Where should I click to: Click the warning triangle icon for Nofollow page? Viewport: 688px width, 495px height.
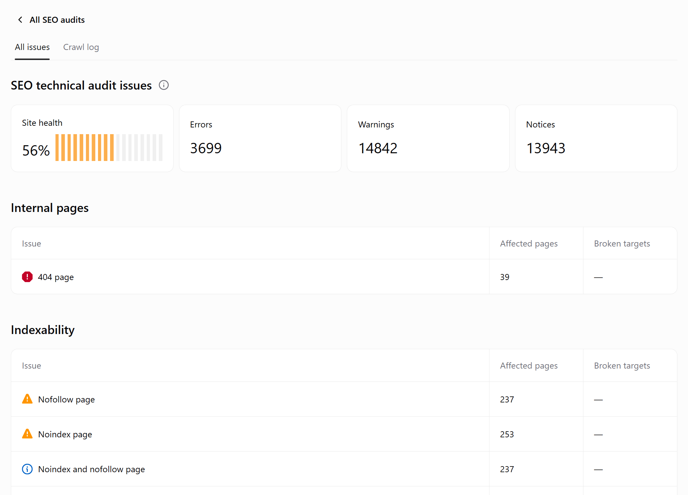(27, 399)
